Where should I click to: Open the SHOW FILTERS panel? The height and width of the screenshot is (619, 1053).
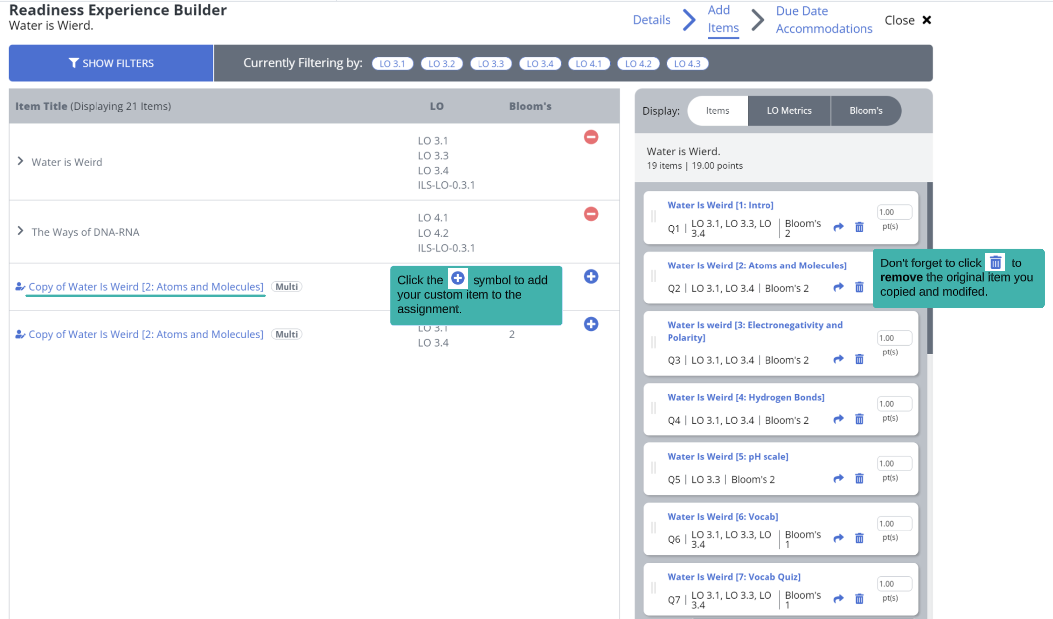point(111,63)
